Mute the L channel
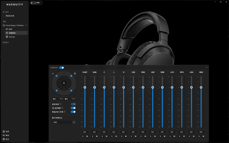This screenshot has width=229, height=143. point(116,136)
